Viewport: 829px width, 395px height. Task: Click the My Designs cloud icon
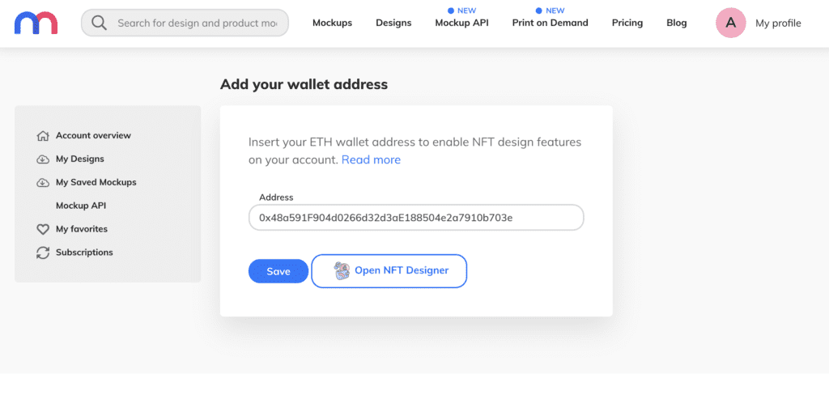click(43, 159)
